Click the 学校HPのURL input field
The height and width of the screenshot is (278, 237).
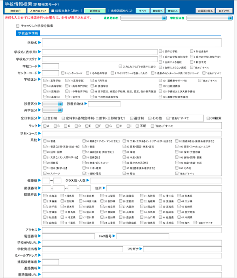[132, 243]
